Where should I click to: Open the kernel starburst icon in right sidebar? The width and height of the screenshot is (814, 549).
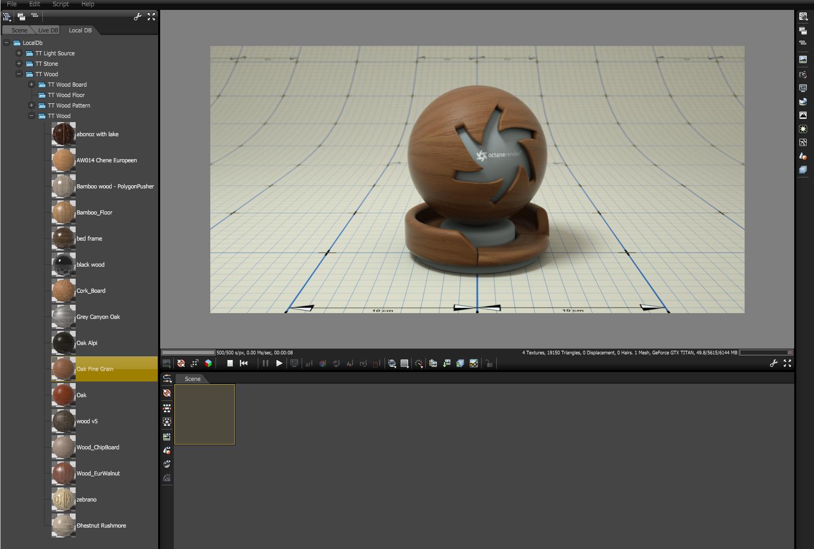803,129
